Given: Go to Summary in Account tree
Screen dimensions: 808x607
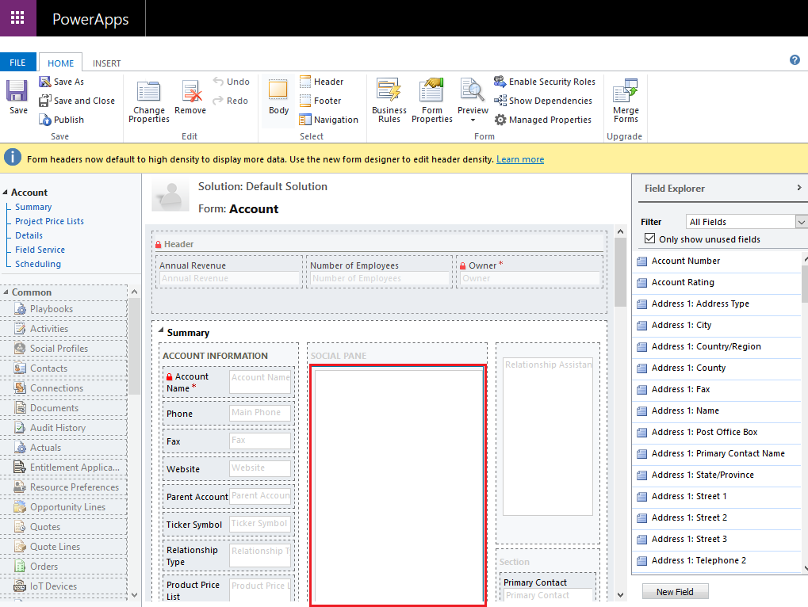Looking at the screenshot, I should pyautogui.click(x=33, y=207).
